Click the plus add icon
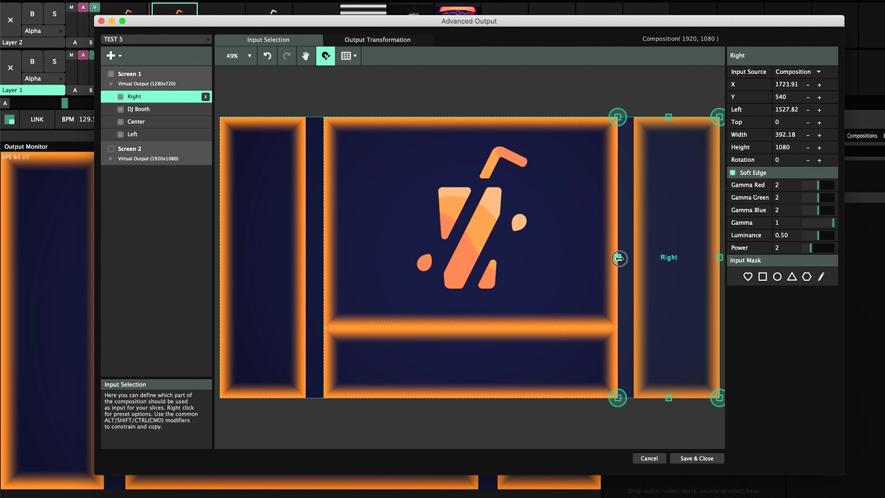The image size is (885, 498). coord(110,56)
